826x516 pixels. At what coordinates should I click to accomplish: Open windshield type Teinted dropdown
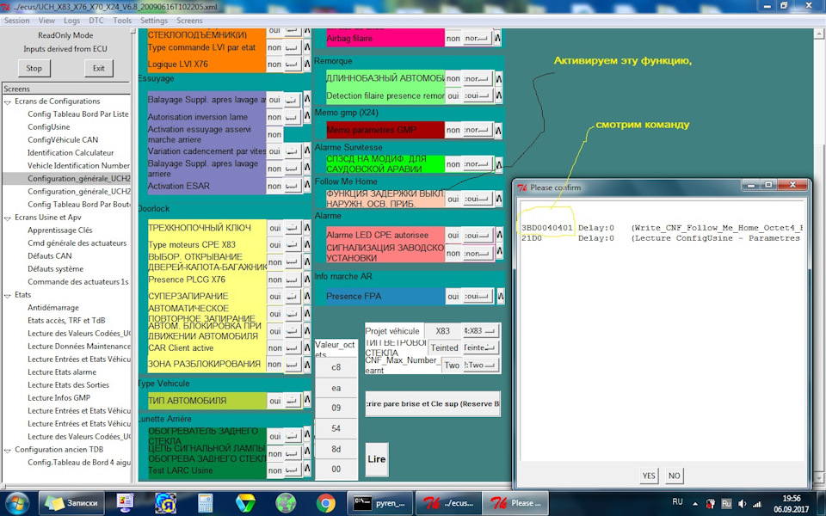[x=480, y=347]
